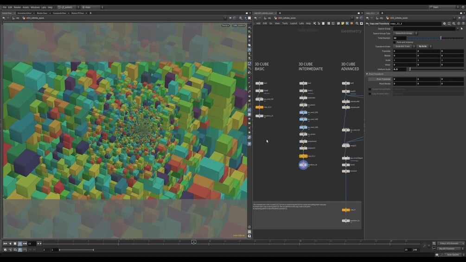
Task: Jump to first frame in playbar
Action: pyautogui.click(x=5, y=243)
